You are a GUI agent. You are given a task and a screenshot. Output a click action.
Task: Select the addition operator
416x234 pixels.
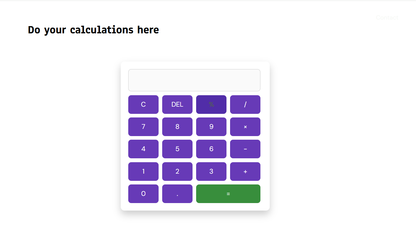click(x=245, y=171)
